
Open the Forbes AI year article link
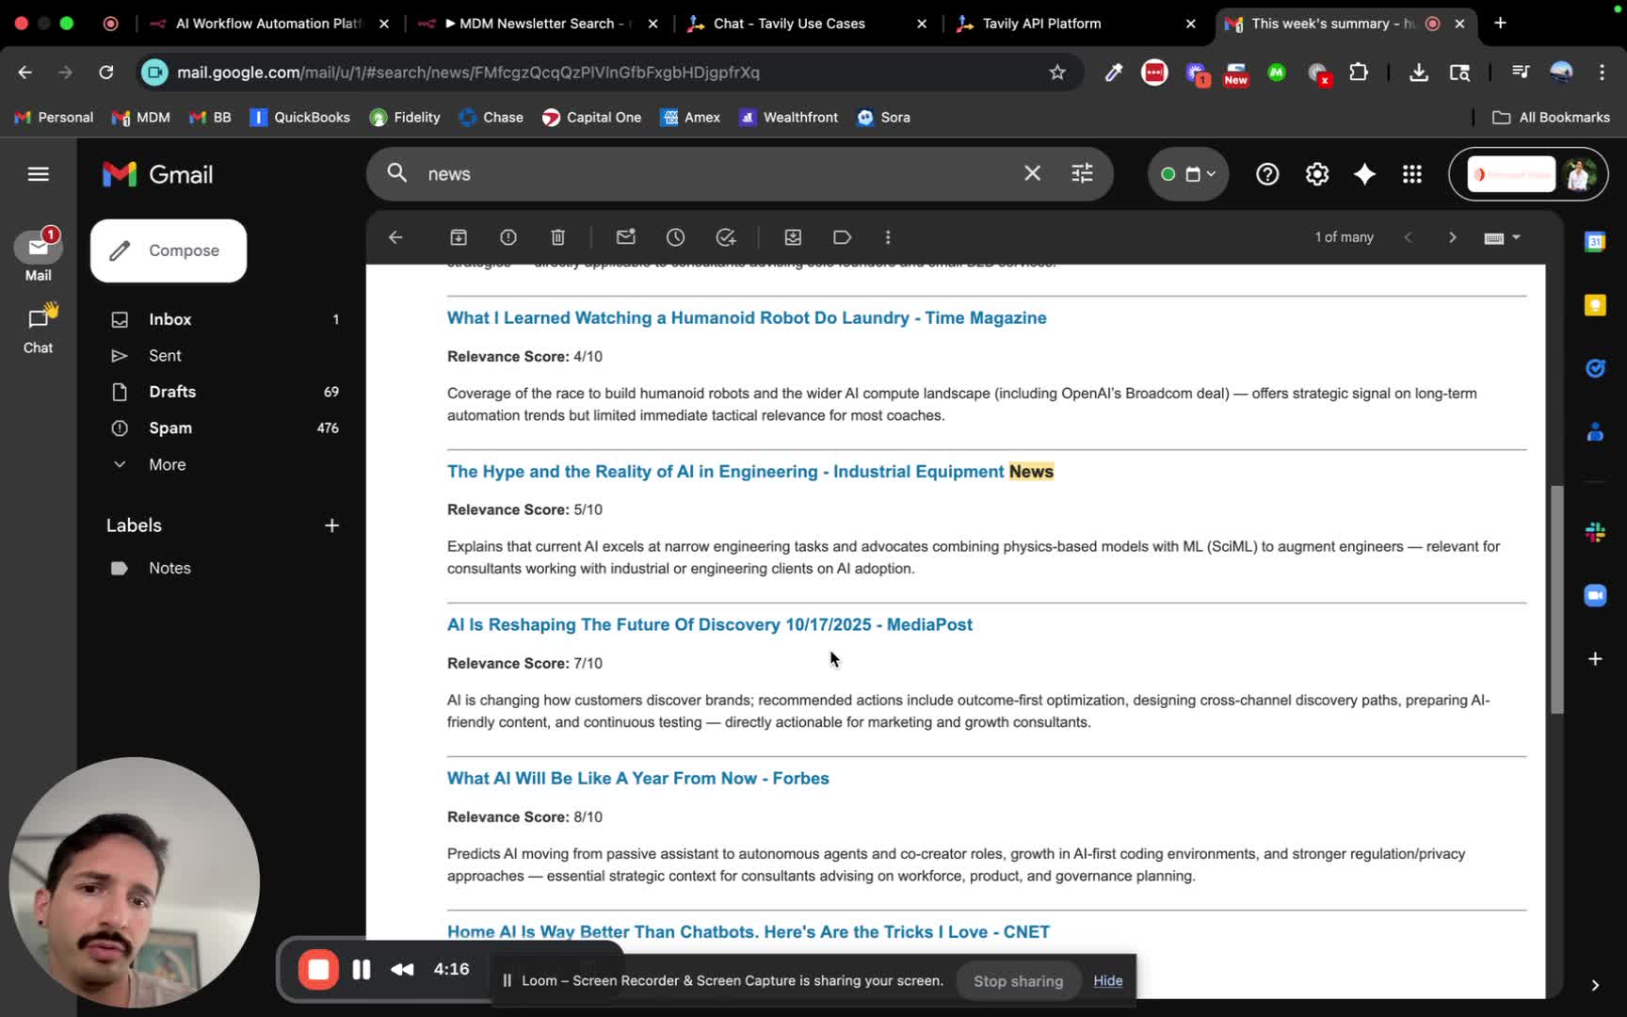point(638,779)
